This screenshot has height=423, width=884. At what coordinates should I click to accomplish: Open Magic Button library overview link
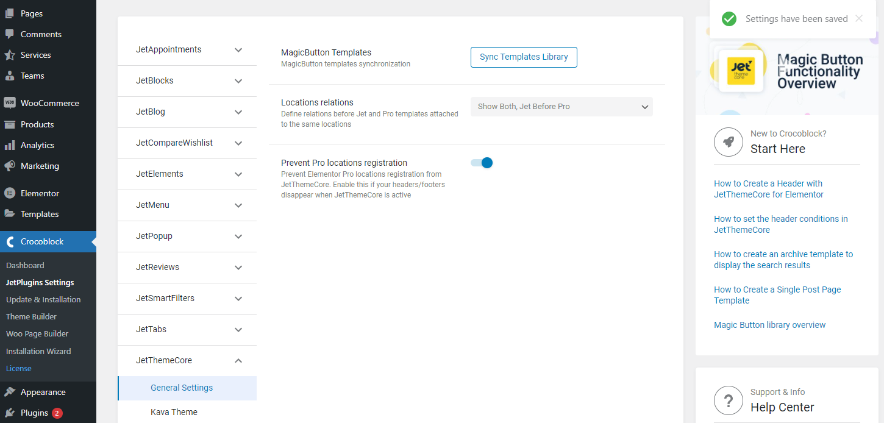tap(769, 325)
